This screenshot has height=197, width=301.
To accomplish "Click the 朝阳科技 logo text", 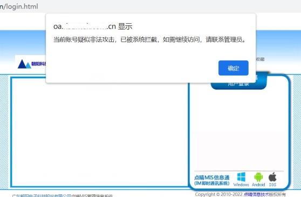I will 39,64.
